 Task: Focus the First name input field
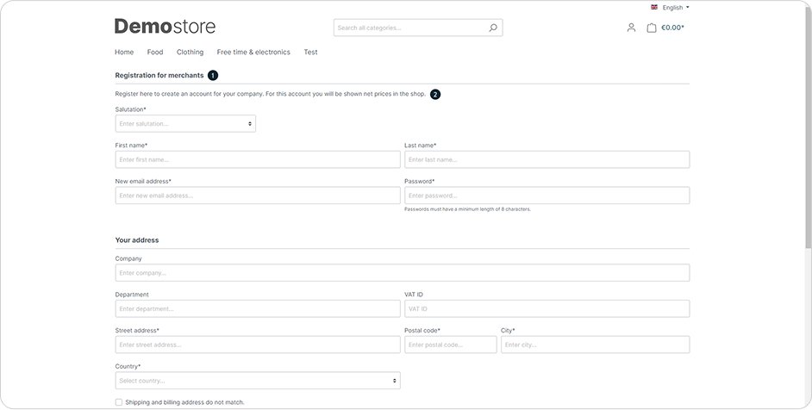point(257,160)
